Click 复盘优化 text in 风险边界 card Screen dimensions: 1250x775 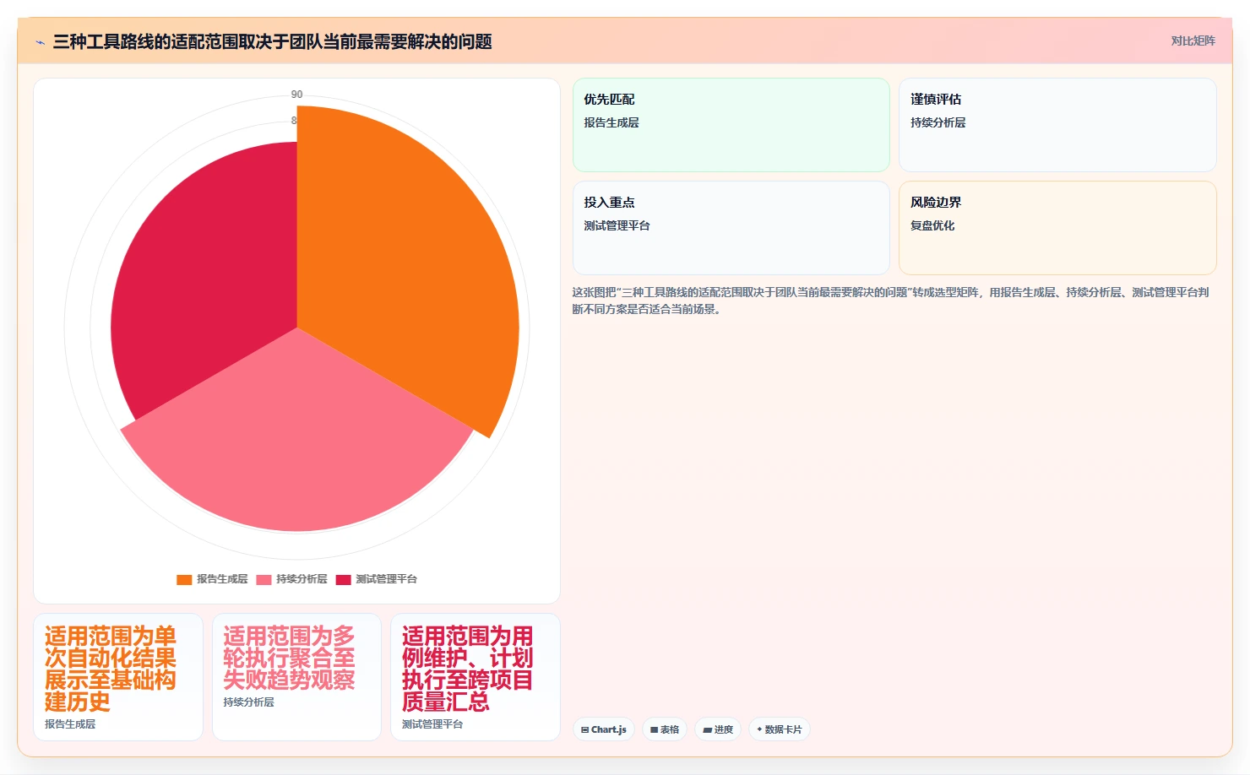(932, 225)
